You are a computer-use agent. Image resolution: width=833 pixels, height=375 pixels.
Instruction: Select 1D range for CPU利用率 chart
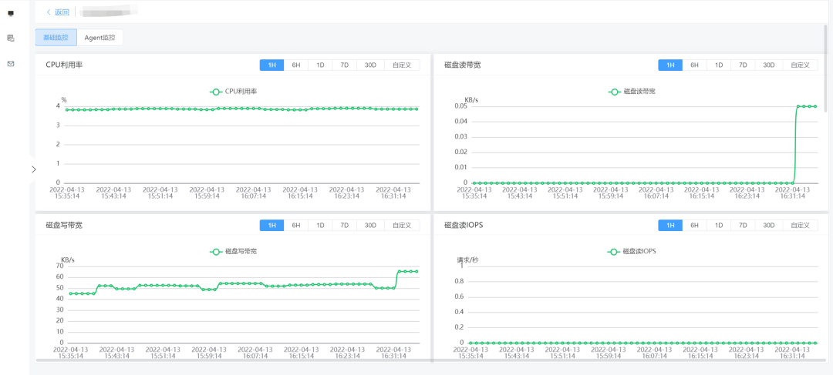coord(320,65)
